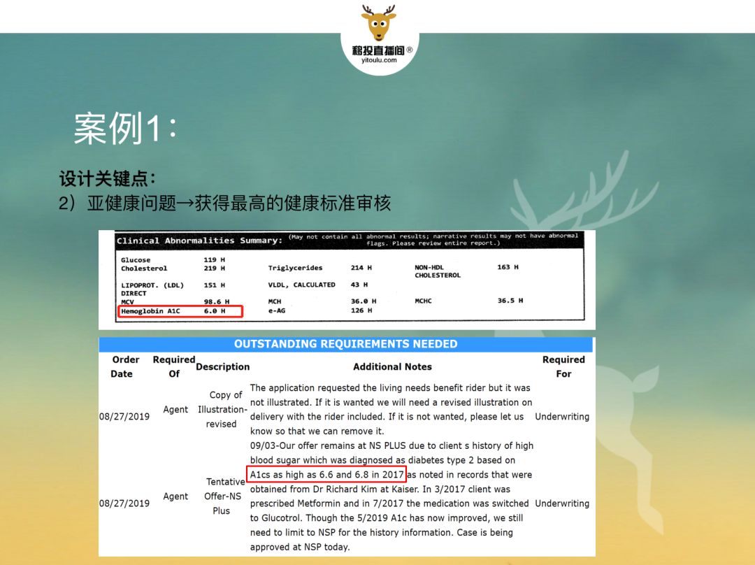Click the Cholesterol 219 H lab entry

tap(173, 269)
